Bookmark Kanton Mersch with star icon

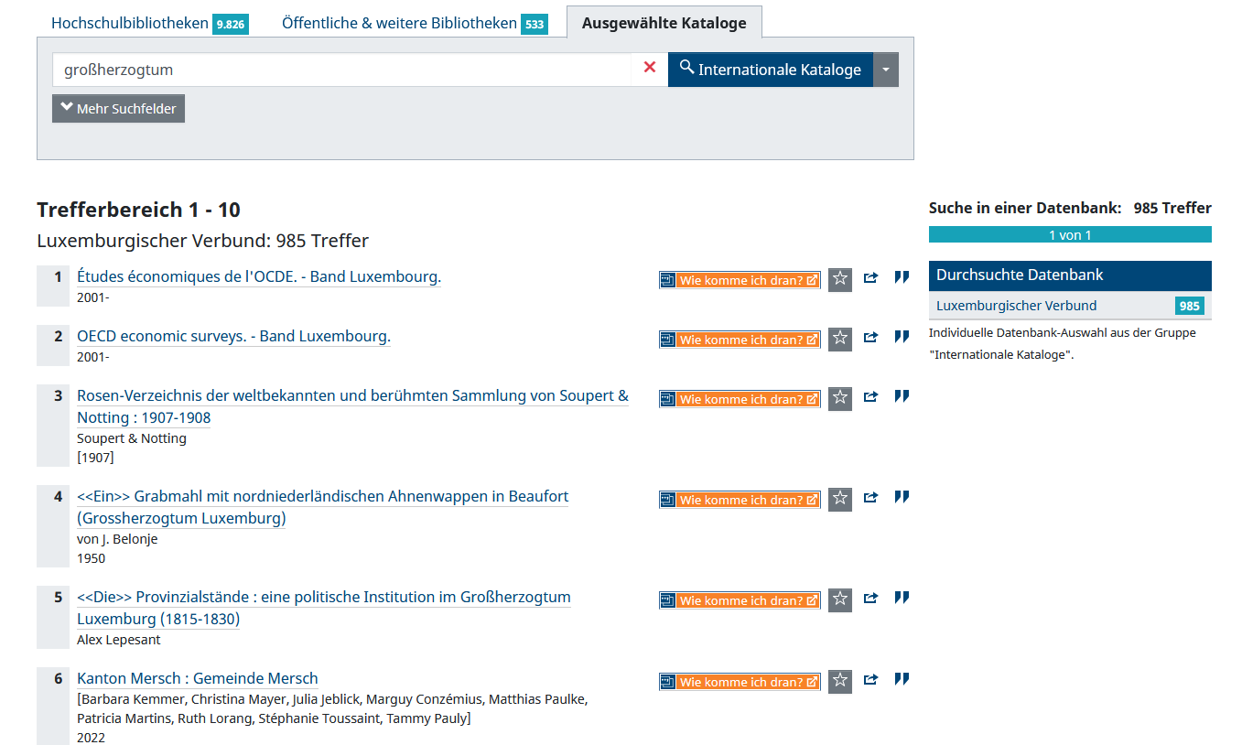pos(839,681)
